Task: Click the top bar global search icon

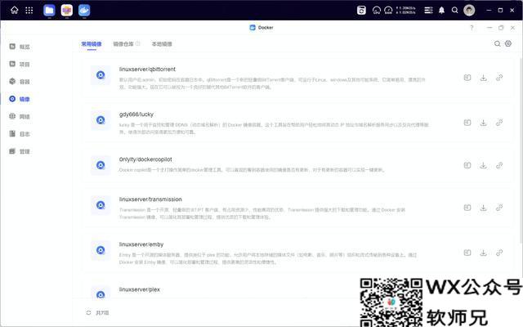Action: click(454, 11)
